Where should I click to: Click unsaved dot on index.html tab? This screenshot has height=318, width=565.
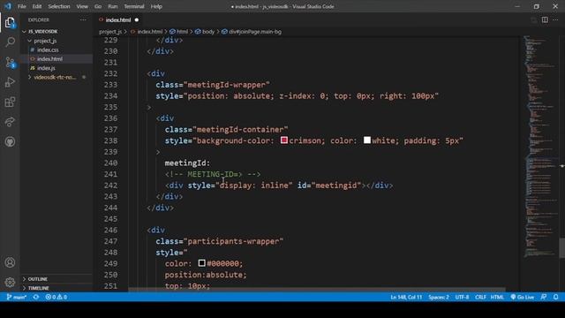[x=137, y=19]
